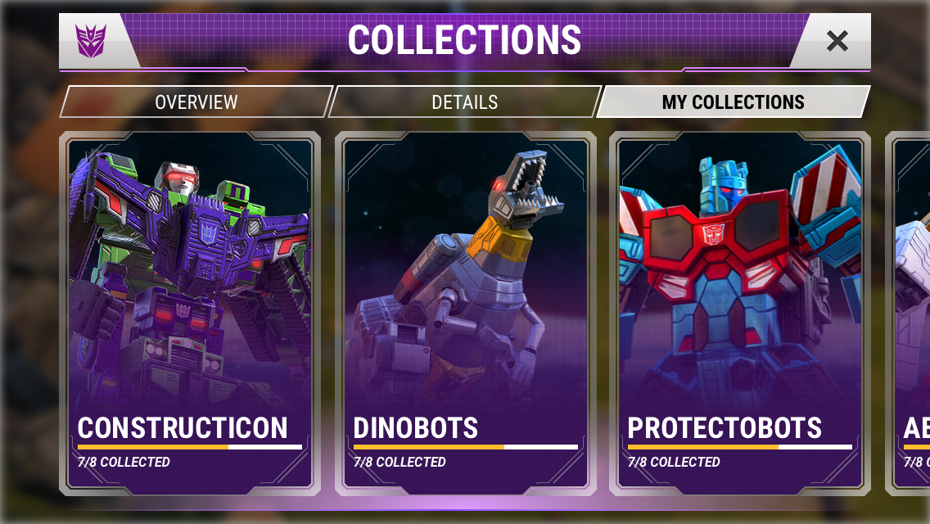Select the My Collections tab
This screenshot has height=524, width=930.
(x=733, y=102)
